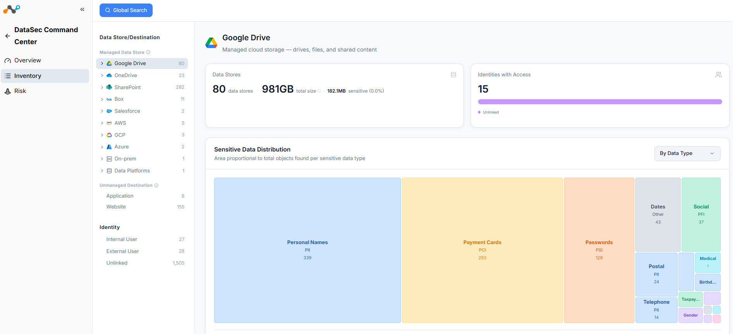The image size is (733, 334).
Task: Click the Dates treemap block
Action: pyautogui.click(x=658, y=215)
